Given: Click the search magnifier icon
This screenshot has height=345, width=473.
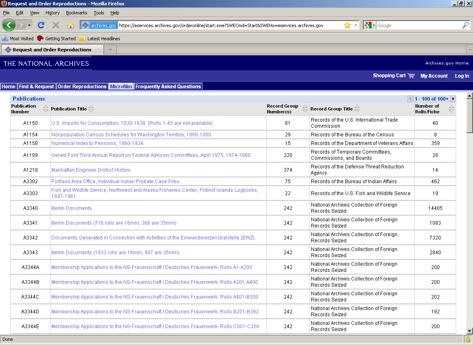Looking at the screenshot, I should click(x=466, y=25).
